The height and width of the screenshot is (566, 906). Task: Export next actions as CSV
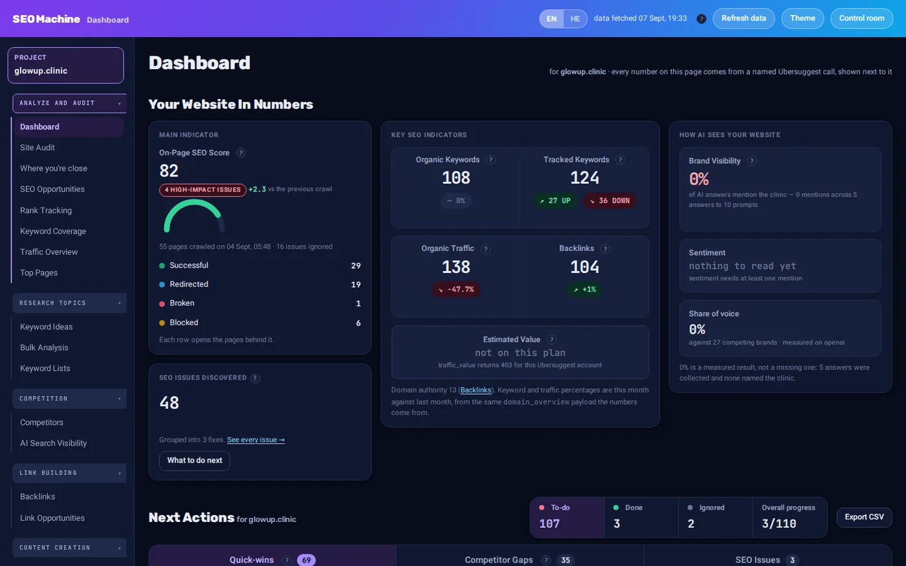point(864,517)
